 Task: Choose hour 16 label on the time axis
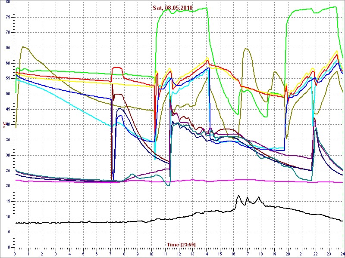(x=234, y=254)
